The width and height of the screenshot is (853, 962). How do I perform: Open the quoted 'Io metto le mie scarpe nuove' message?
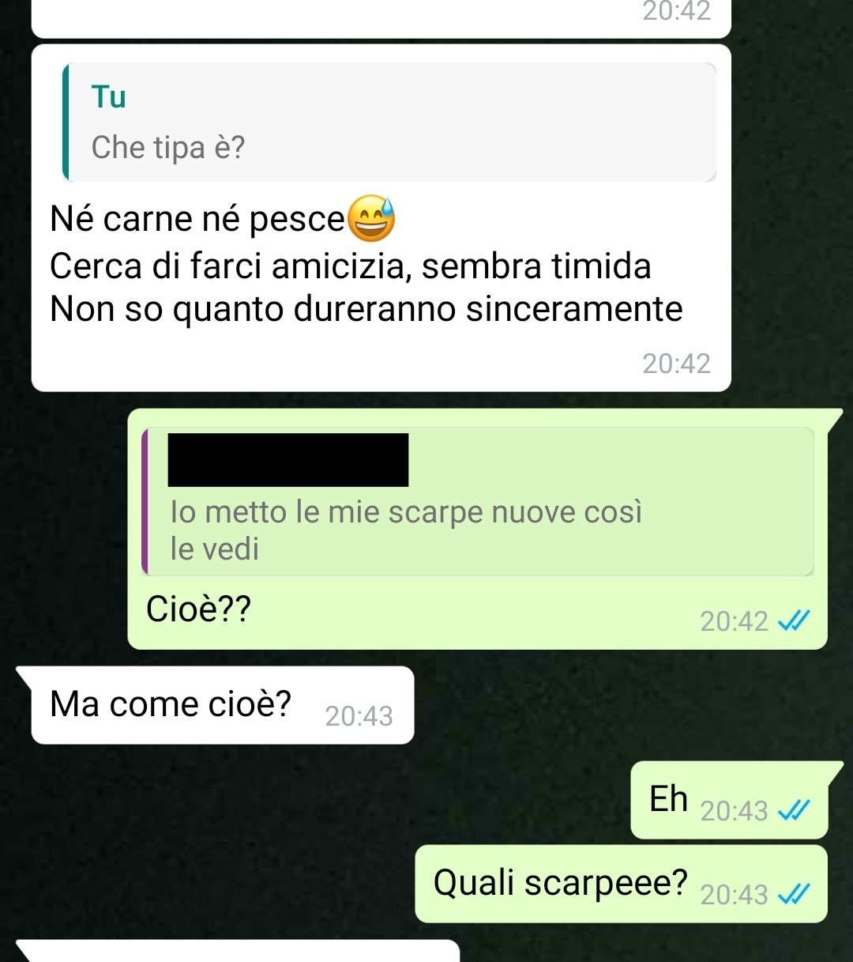pyautogui.click(x=478, y=501)
